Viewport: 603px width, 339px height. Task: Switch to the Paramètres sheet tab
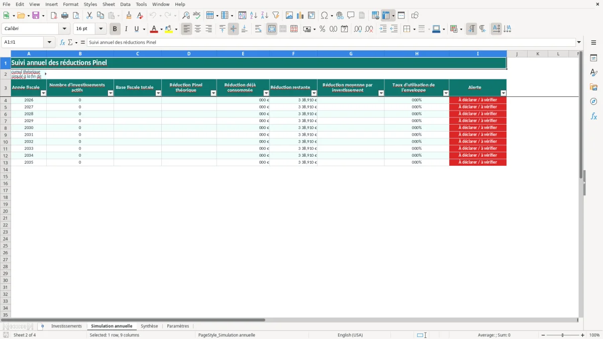178,326
